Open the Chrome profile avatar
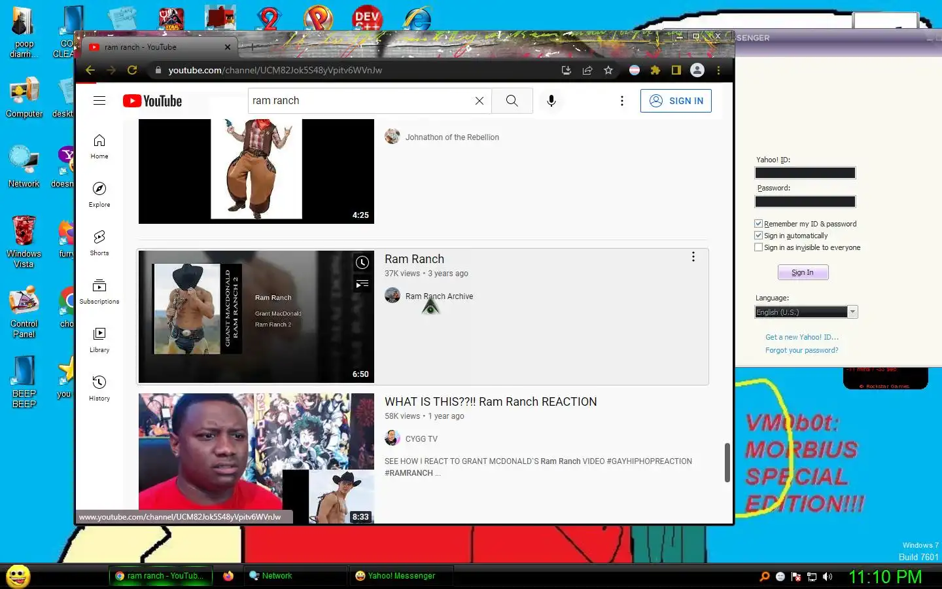 click(697, 70)
